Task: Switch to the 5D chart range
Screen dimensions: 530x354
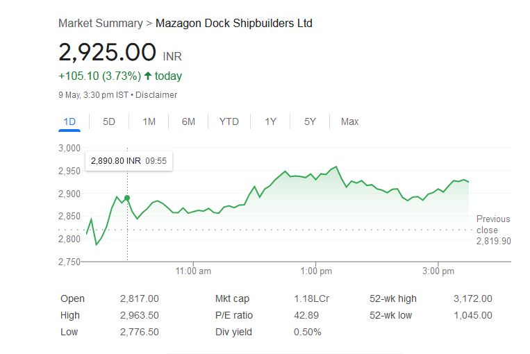Action: click(109, 121)
